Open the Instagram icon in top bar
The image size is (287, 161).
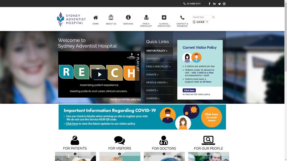click(x=224, y=4)
